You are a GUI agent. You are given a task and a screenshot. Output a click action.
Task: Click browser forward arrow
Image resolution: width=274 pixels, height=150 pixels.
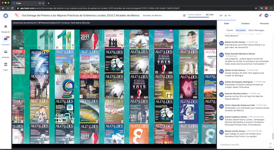7,8
